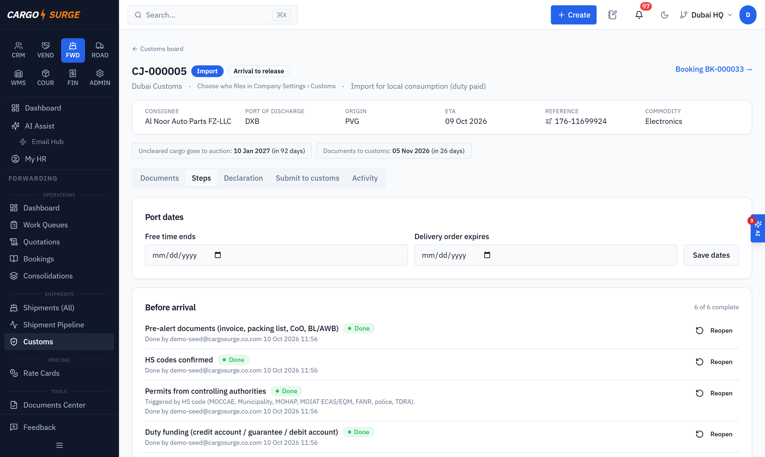Open the notes/compose icon beside Create
This screenshot has width=765, height=457.
tap(612, 15)
